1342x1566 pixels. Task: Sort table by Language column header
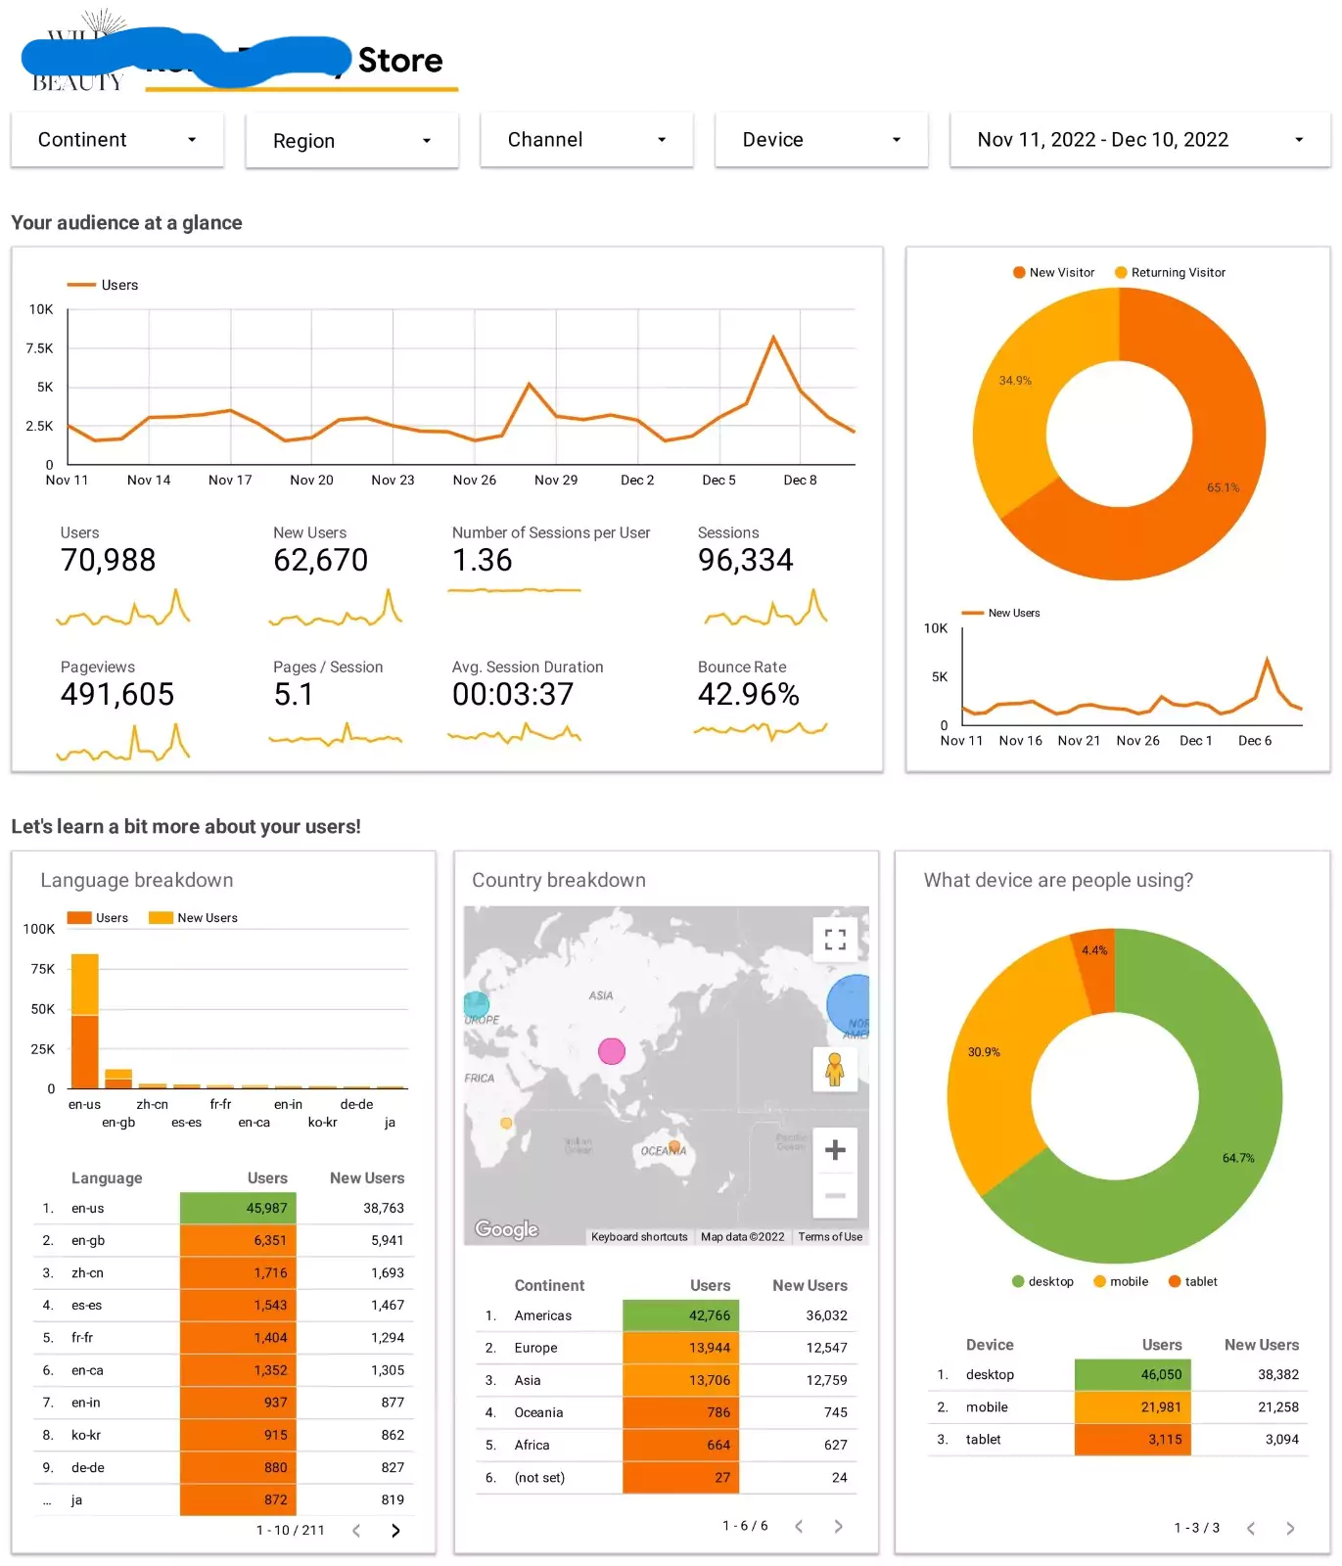(107, 1178)
